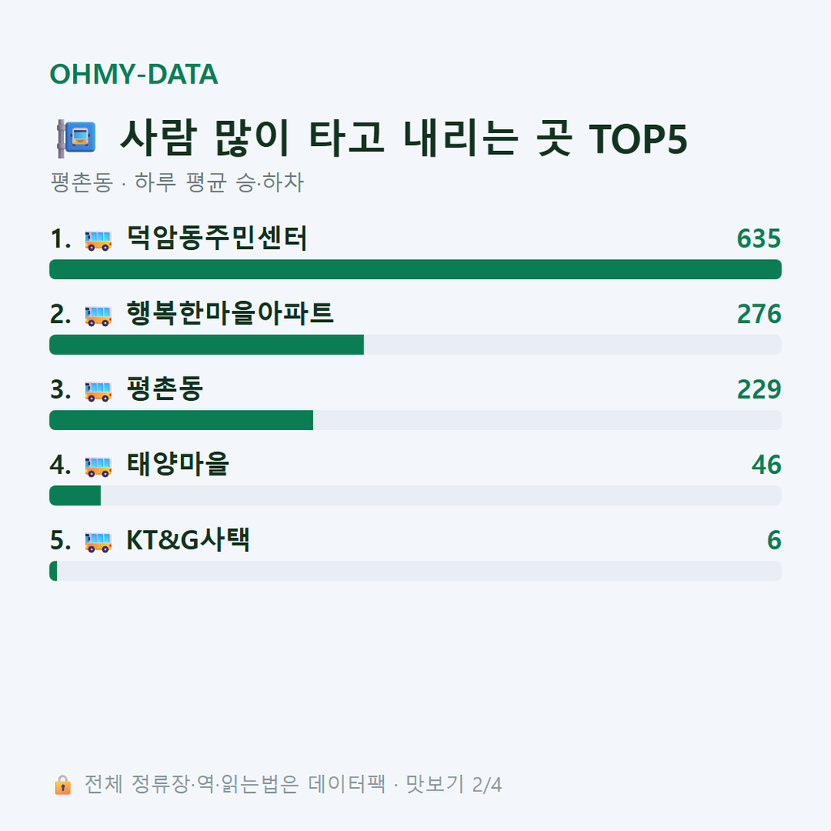831x831 pixels.
Task: Click the full green bar for rank 1
Action: click(415, 269)
